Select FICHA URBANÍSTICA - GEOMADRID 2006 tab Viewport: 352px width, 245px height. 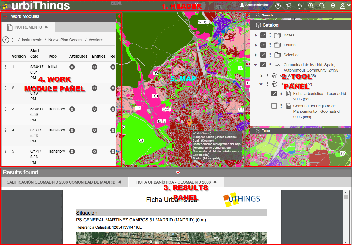[x=173, y=182]
